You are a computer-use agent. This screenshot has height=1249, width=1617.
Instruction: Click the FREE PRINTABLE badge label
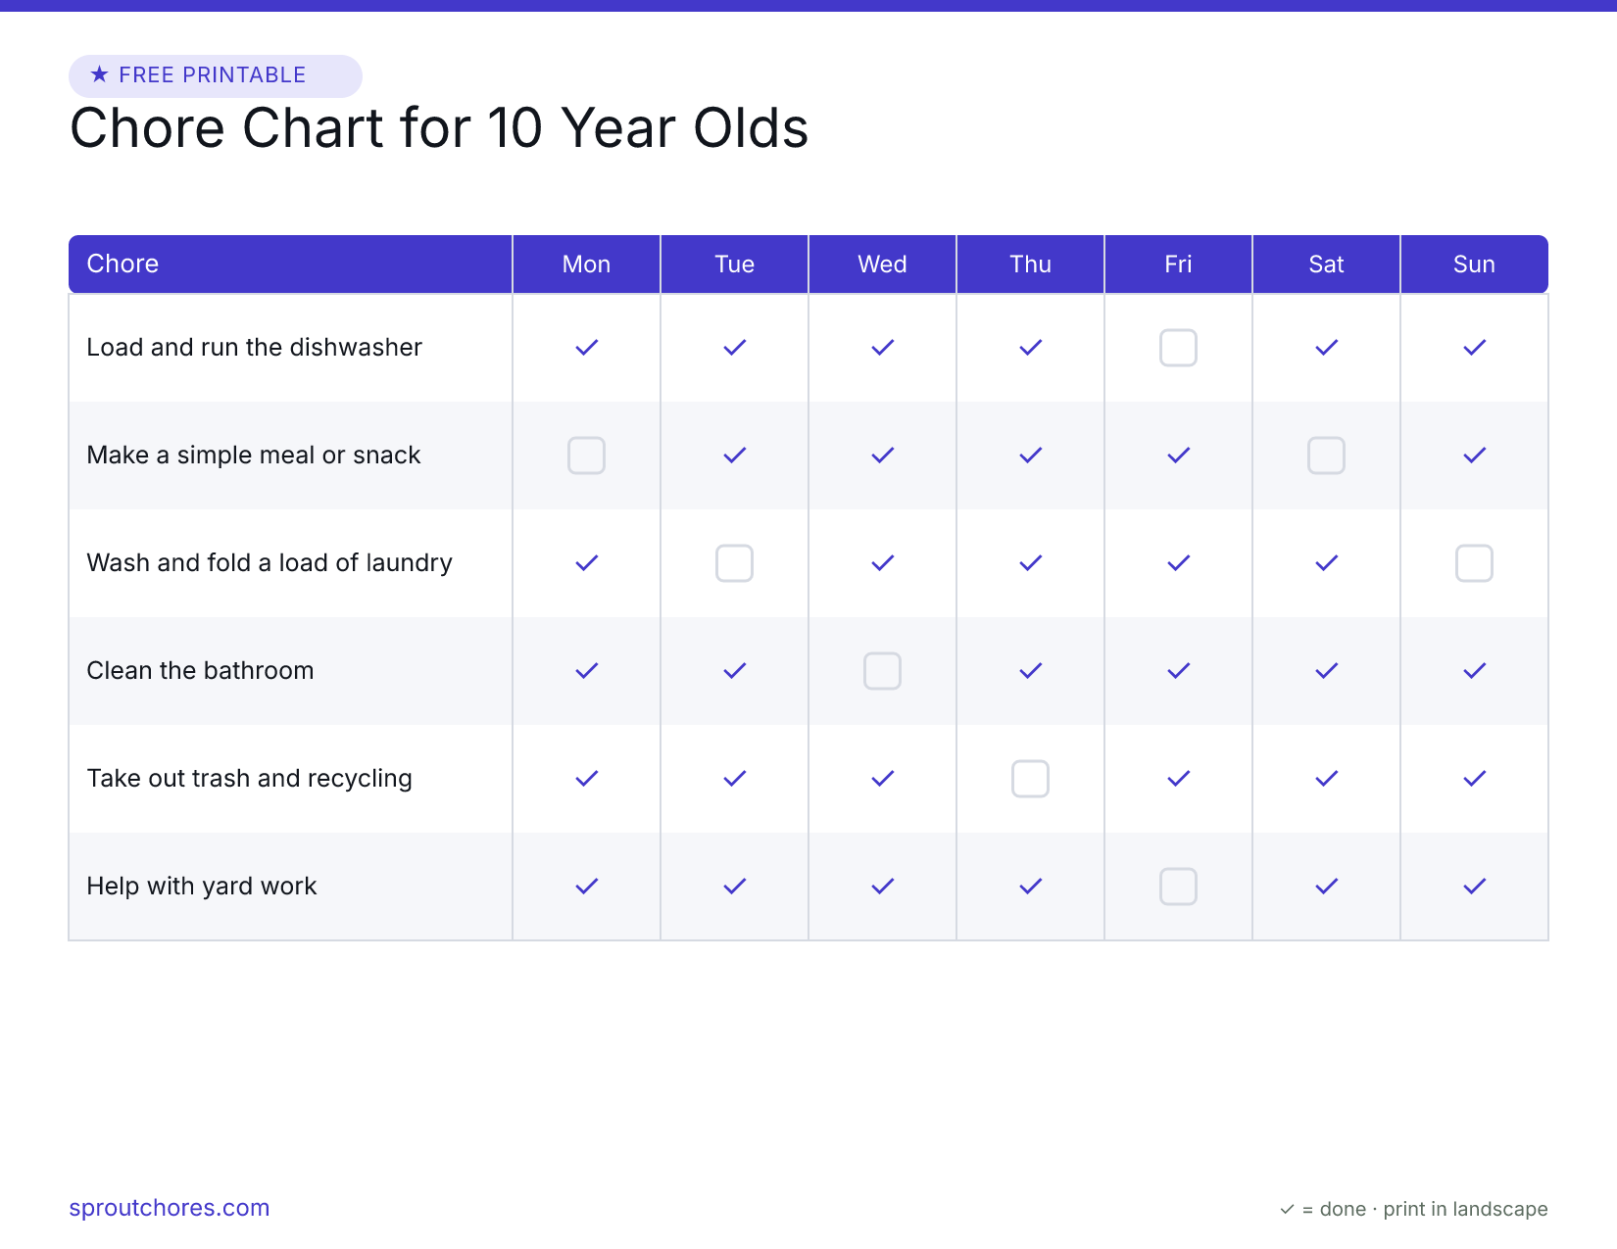pyautogui.click(x=213, y=75)
